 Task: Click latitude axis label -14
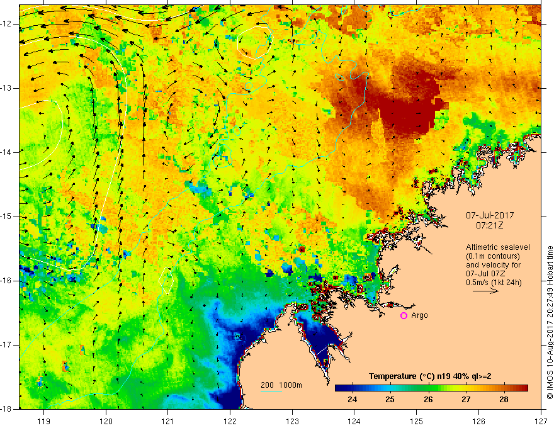[6, 152]
